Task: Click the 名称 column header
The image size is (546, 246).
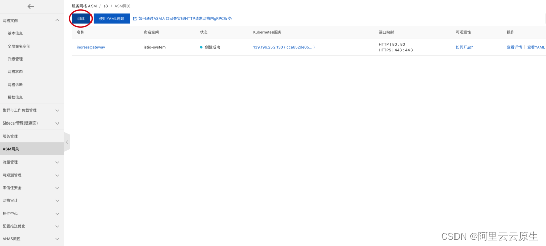Action: pos(81,32)
